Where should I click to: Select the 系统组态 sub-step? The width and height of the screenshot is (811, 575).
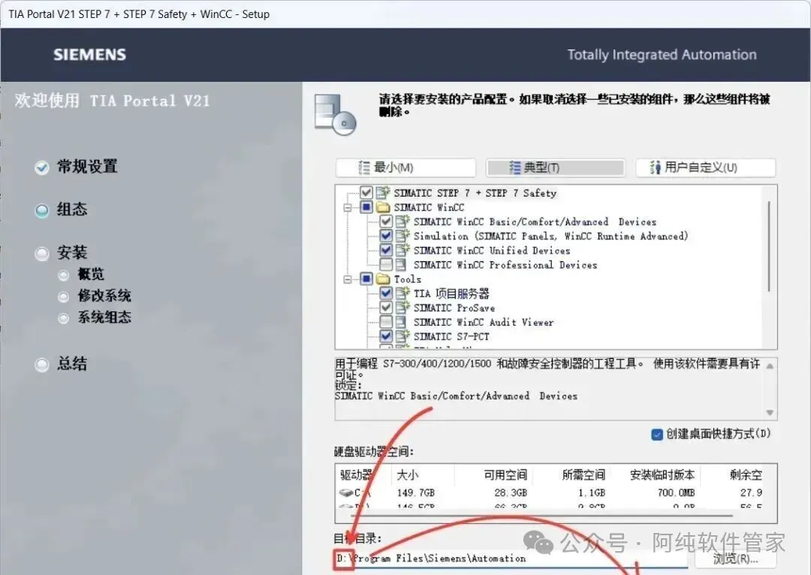[95, 318]
